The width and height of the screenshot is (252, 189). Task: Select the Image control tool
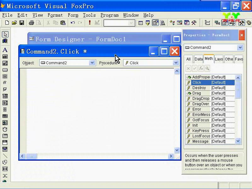5,123
